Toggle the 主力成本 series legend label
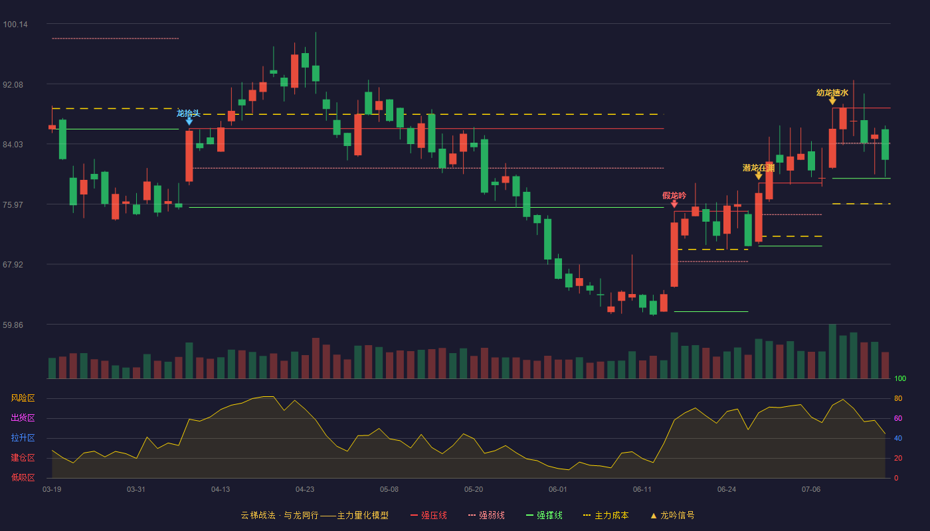Screen dimensions: 930x531 point(612,515)
